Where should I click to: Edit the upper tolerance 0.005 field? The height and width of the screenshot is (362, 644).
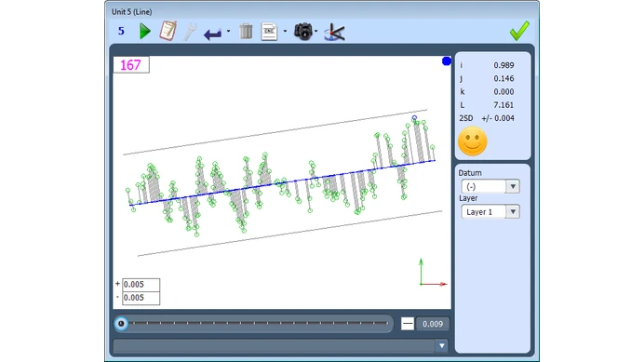141,285
